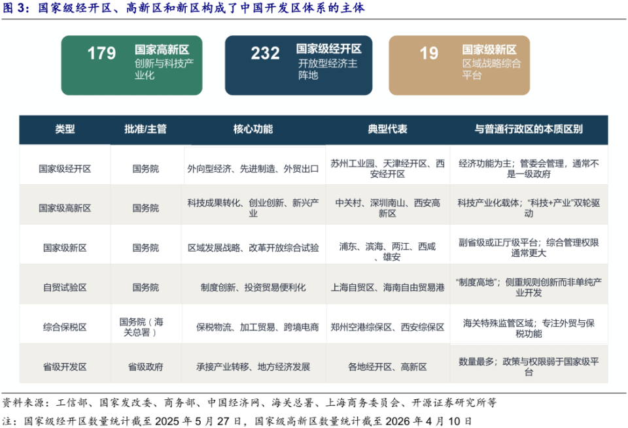Click the 资料来源 source line
The image size is (628, 428).
(x=249, y=403)
